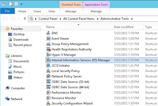Click the Hyper-V Manager icon

48,55
